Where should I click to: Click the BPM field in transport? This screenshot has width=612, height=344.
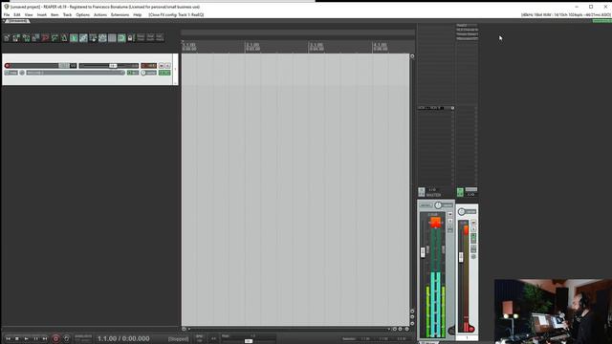click(x=200, y=338)
